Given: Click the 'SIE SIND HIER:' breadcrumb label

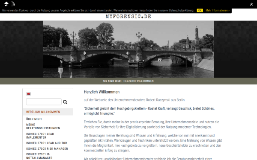Looking at the screenshot, I should pyautogui.click(x=112, y=81).
